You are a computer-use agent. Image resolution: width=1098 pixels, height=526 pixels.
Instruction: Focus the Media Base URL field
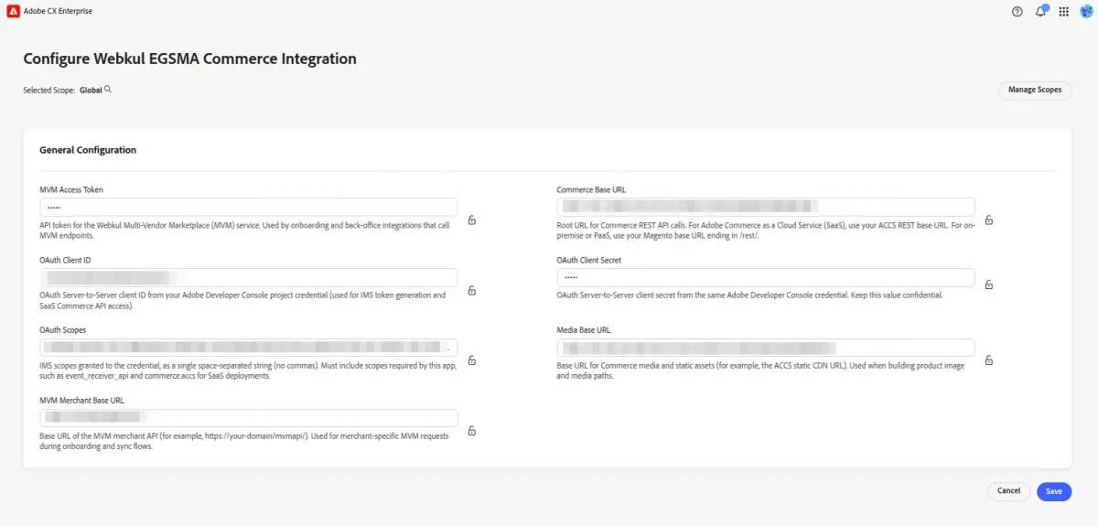click(x=766, y=348)
